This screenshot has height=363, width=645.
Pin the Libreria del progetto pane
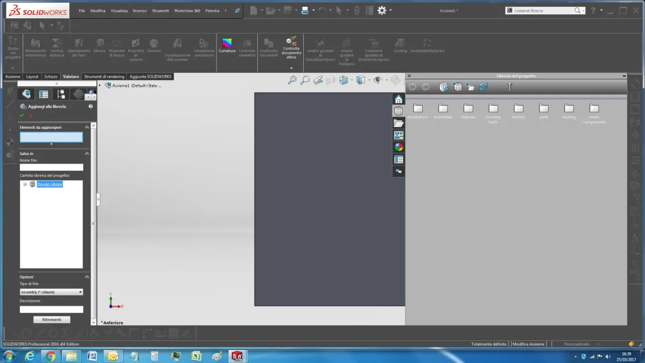624,76
